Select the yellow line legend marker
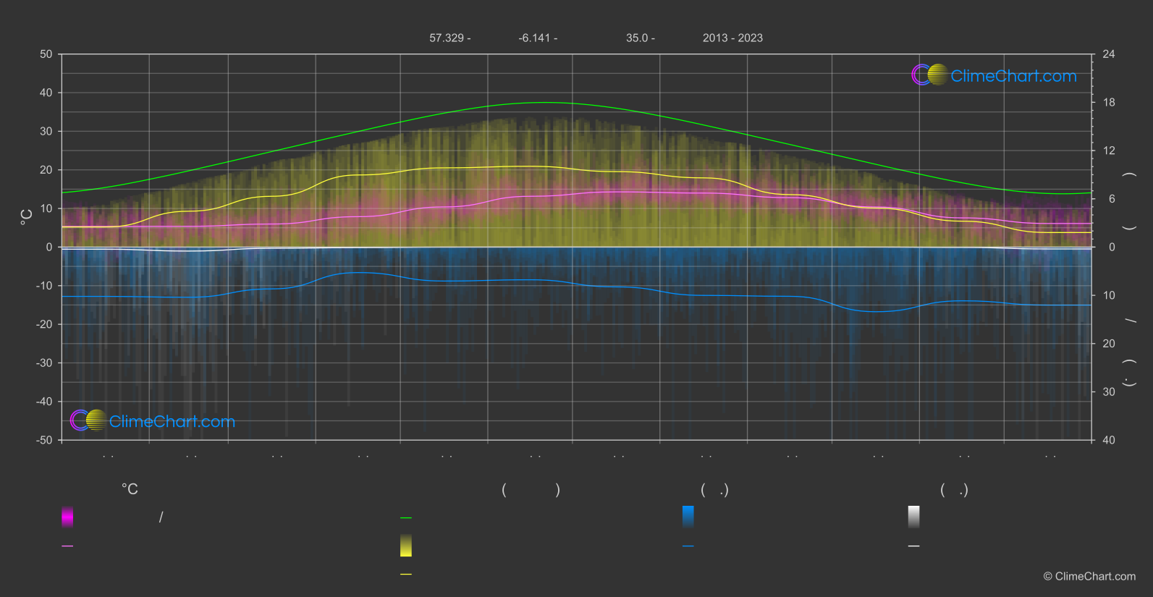The height and width of the screenshot is (597, 1153). pos(406,574)
